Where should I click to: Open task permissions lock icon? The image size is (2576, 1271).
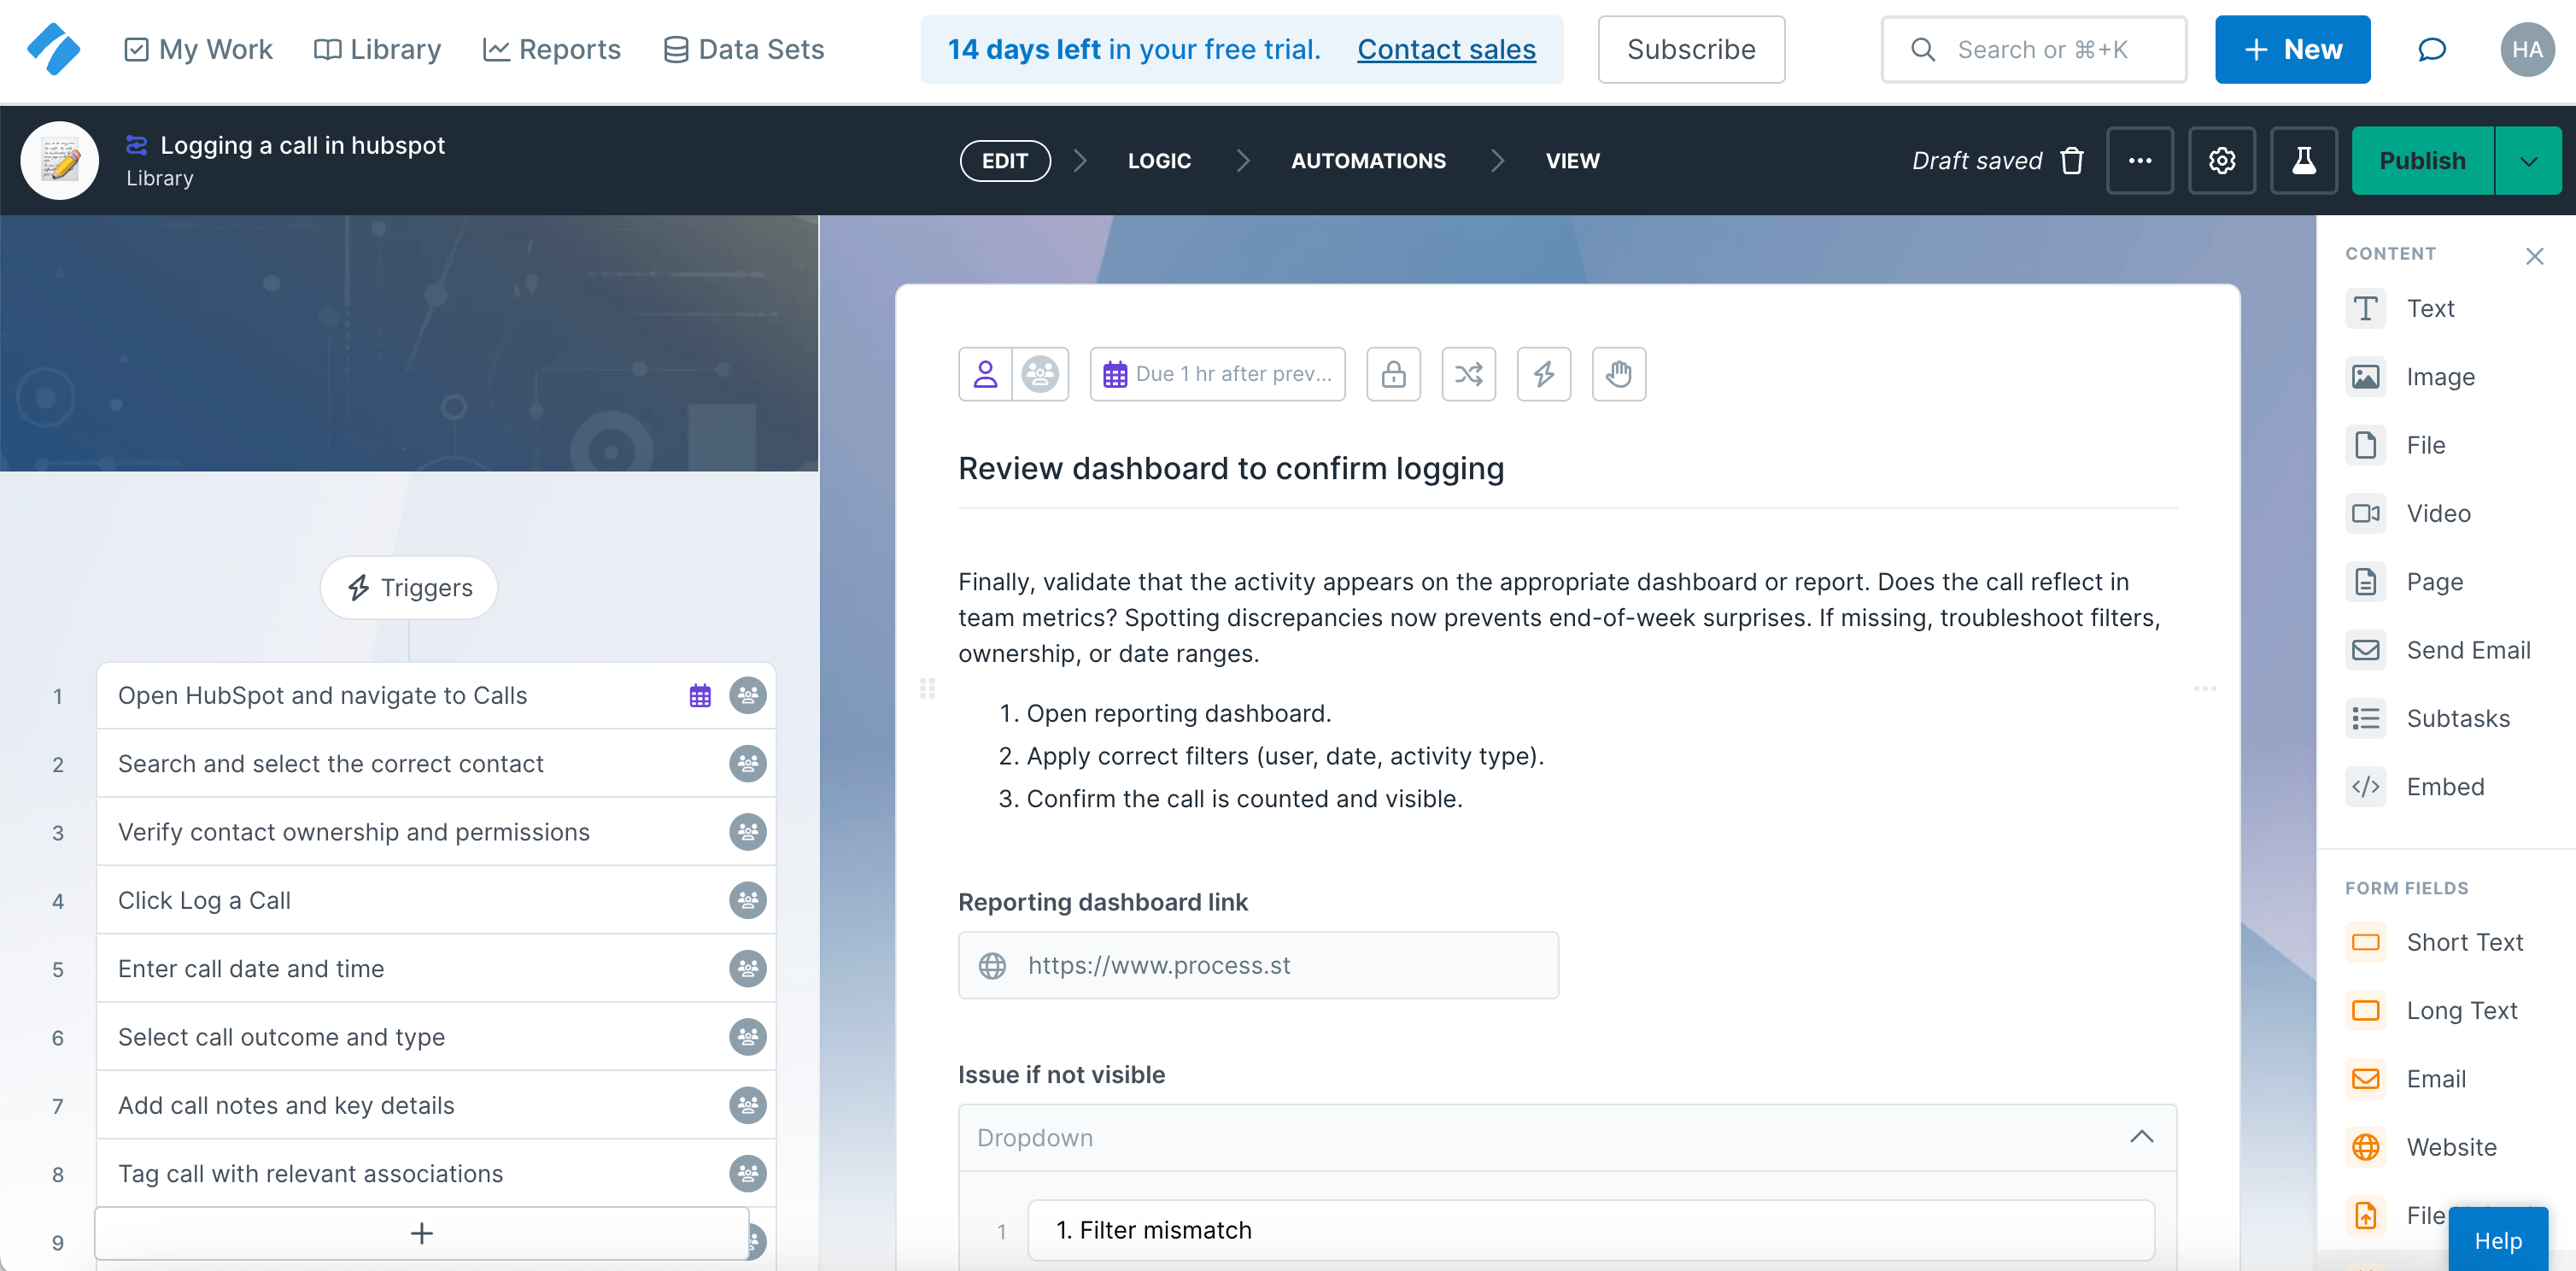point(1394,374)
